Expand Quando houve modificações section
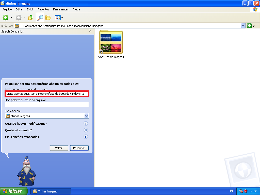The height and width of the screenshot is (195, 260). [x=86, y=124]
